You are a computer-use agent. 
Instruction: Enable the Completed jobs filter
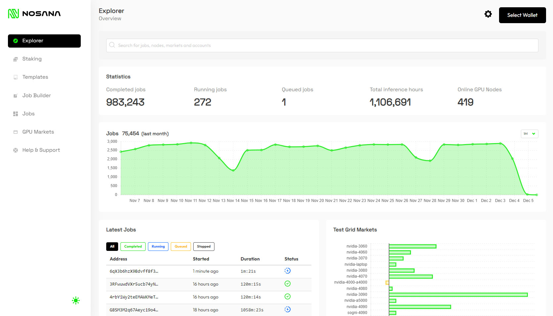(x=133, y=246)
